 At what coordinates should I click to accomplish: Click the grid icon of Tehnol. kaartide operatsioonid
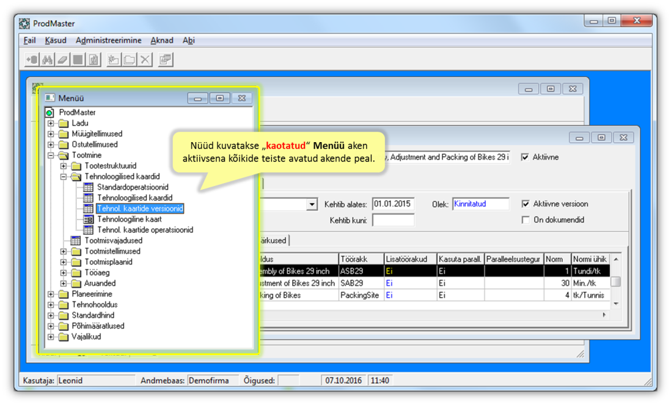click(88, 230)
